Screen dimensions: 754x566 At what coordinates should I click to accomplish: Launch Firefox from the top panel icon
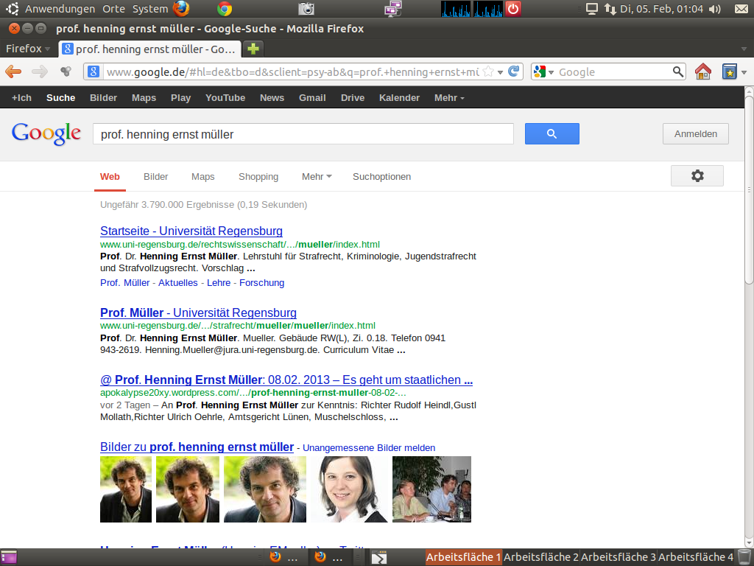(181, 9)
